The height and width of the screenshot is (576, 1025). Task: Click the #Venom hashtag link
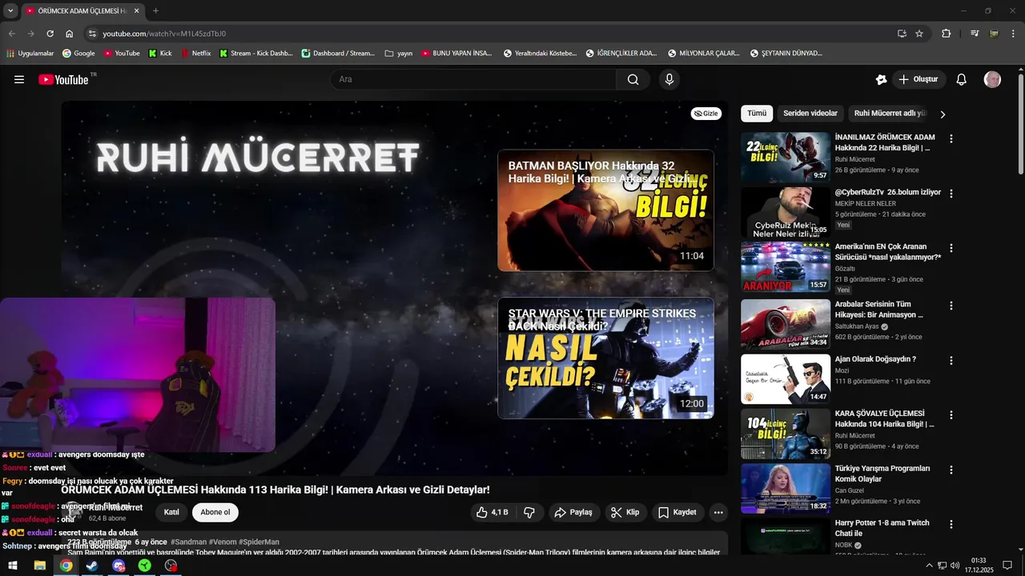[x=222, y=542]
